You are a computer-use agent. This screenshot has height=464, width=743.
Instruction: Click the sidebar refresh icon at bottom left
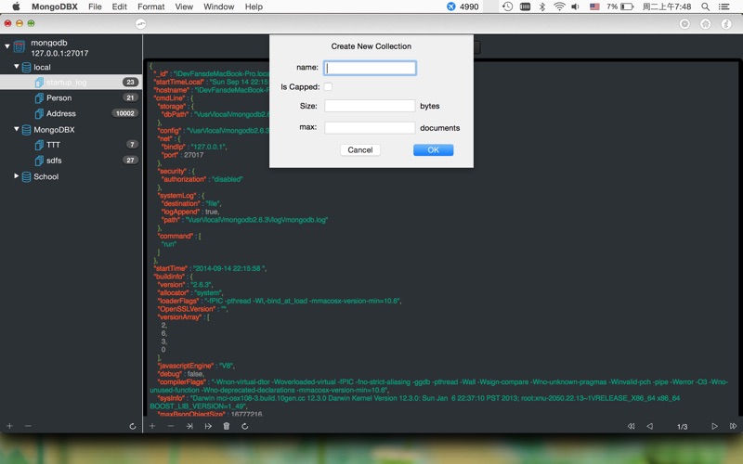(133, 426)
